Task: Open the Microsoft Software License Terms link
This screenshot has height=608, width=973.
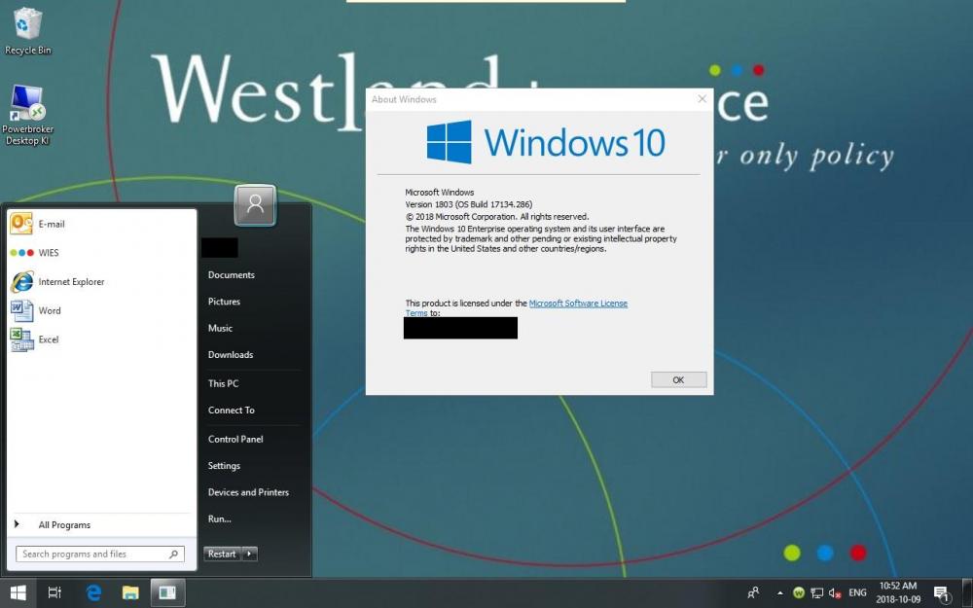Action: click(x=578, y=304)
